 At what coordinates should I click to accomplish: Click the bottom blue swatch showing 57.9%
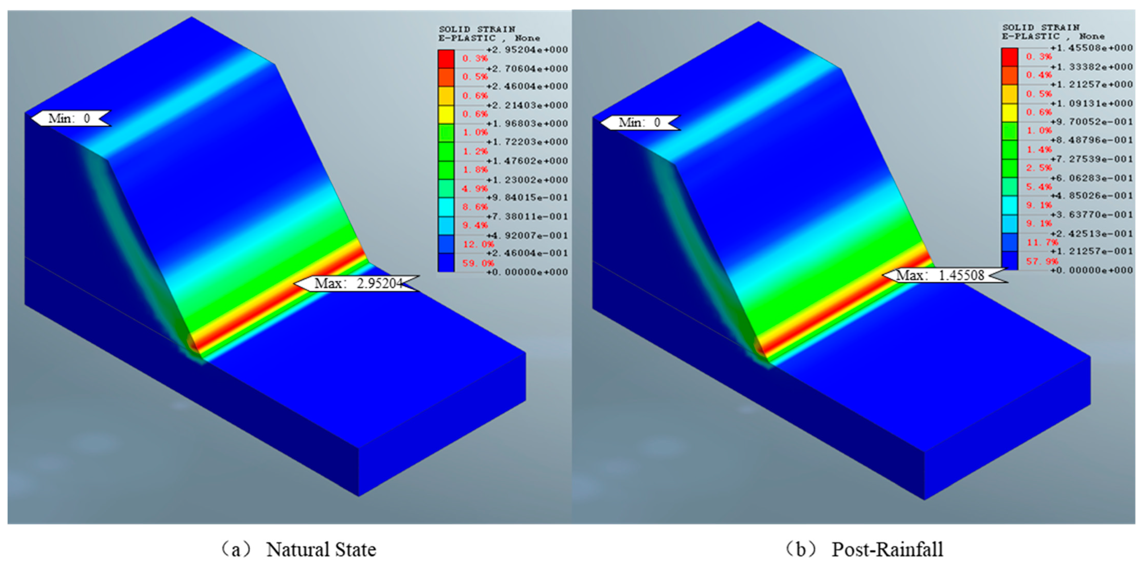(x=1010, y=261)
